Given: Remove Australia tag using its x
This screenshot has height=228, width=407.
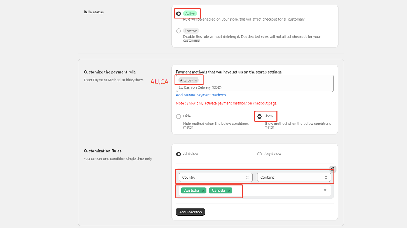Looking at the screenshot, I should [x=203, y=191].
